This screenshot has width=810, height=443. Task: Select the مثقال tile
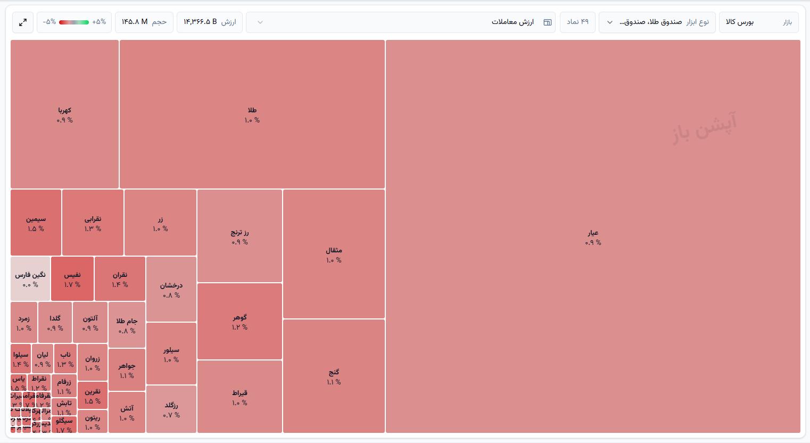(334, 254)
